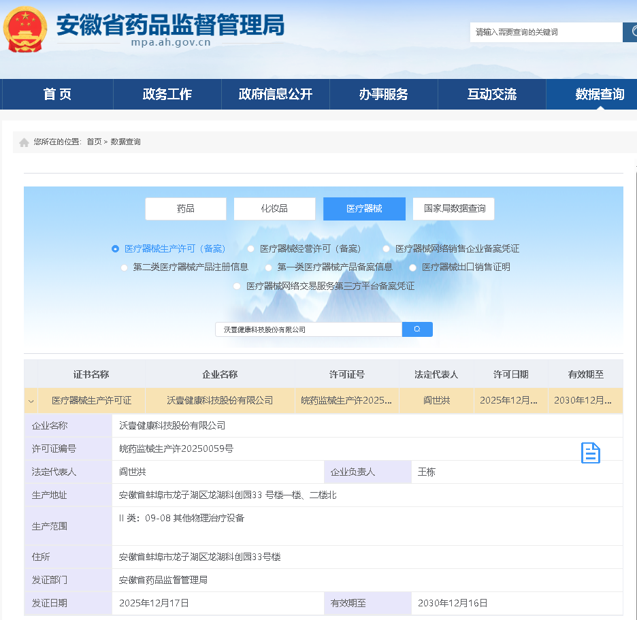Switch to the 化妆品 tab

tap(274, 209)
